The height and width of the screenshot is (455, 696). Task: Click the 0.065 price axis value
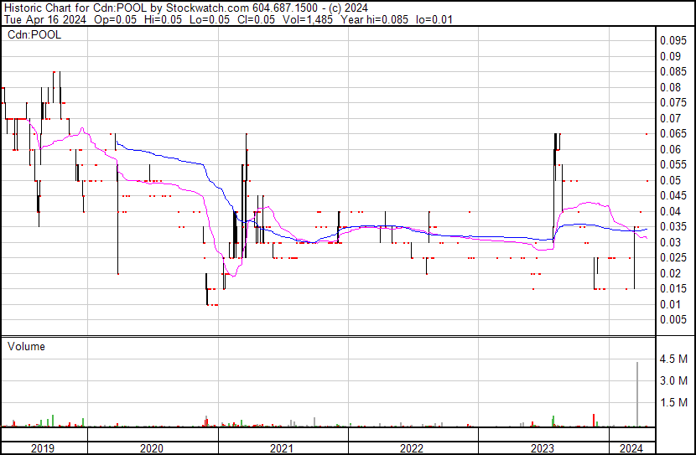673,134
